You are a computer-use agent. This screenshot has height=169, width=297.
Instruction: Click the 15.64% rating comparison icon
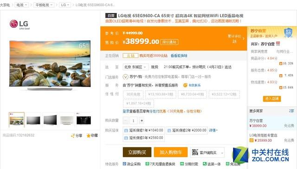point(281,88)
